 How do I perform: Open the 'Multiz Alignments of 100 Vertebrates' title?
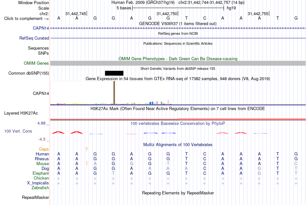pyautogui.click(x=178, y=145)
